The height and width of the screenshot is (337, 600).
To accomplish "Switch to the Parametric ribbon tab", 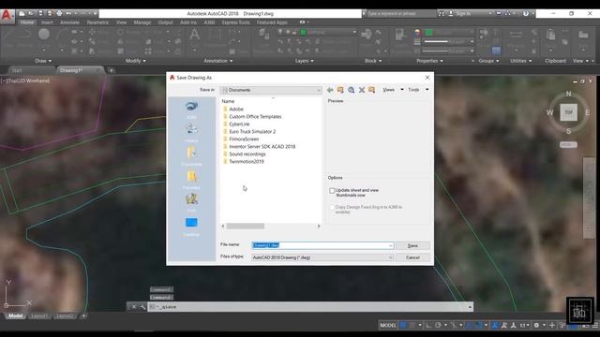I will click(x=97, y=22).
